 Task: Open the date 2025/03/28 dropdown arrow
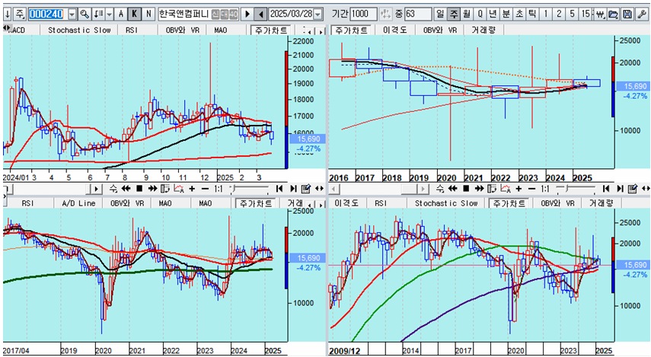[318, 14]
